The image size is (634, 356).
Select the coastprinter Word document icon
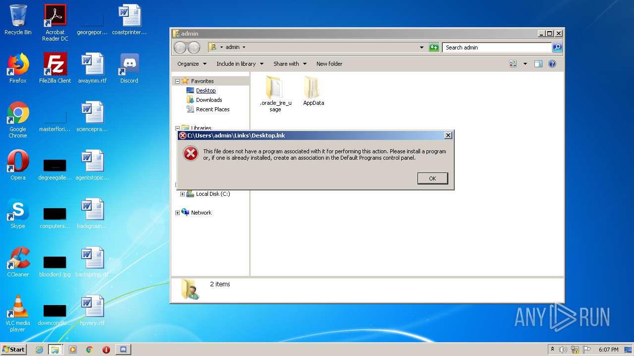click(x=130, y=20)
